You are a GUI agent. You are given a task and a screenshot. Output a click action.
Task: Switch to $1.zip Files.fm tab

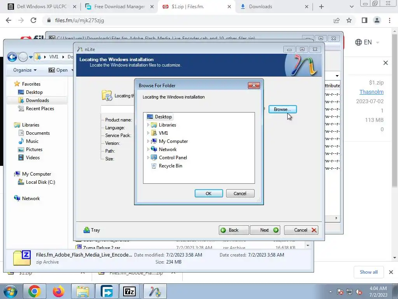click(x=197, y=7)
